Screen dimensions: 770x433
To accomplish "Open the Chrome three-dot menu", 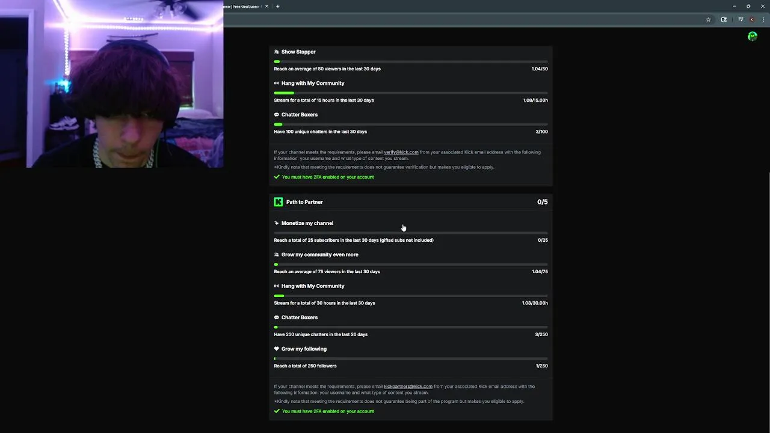I will pos(763,19).
